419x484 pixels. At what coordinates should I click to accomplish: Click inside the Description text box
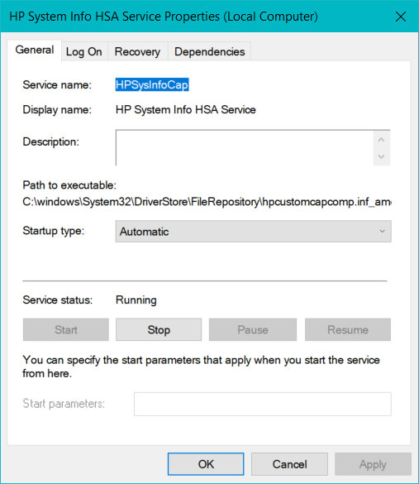(244, 147)
